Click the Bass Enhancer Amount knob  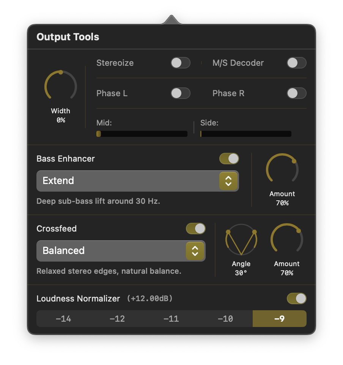(282, 170)
